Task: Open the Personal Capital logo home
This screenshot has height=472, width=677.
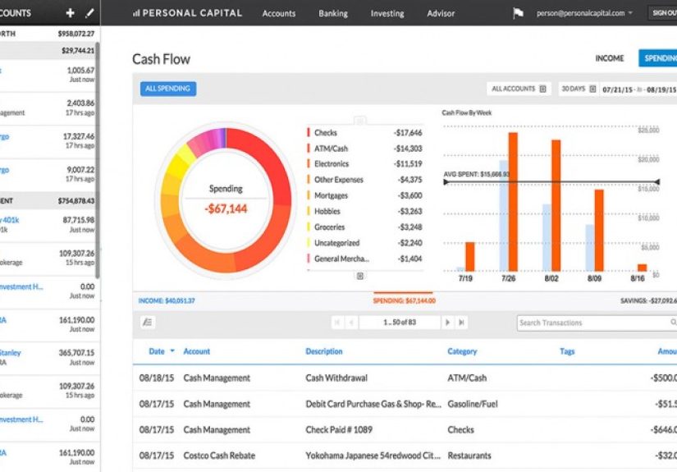Action: (187, 13)
